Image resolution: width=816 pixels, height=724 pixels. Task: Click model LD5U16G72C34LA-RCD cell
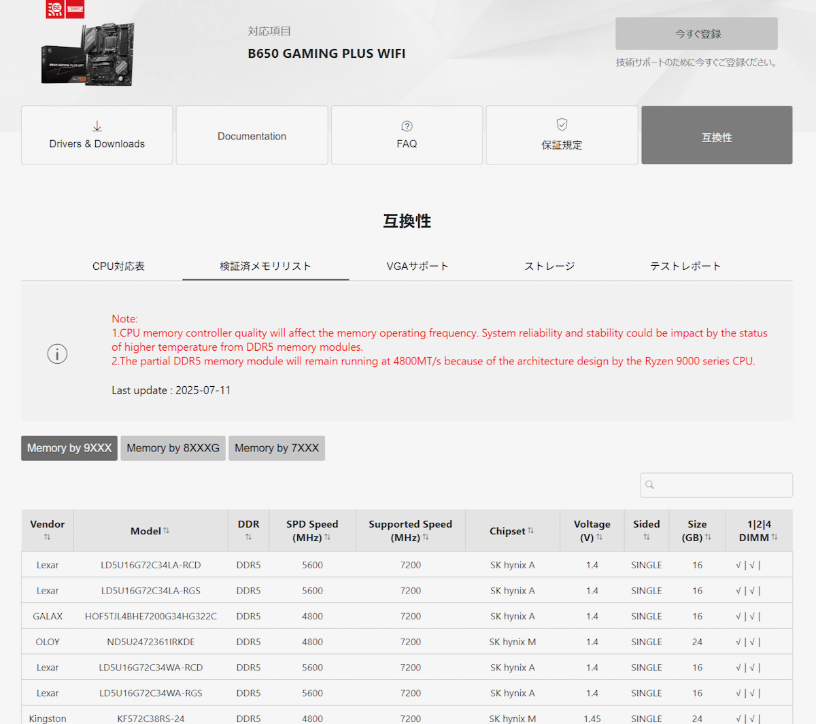[151, 565]
